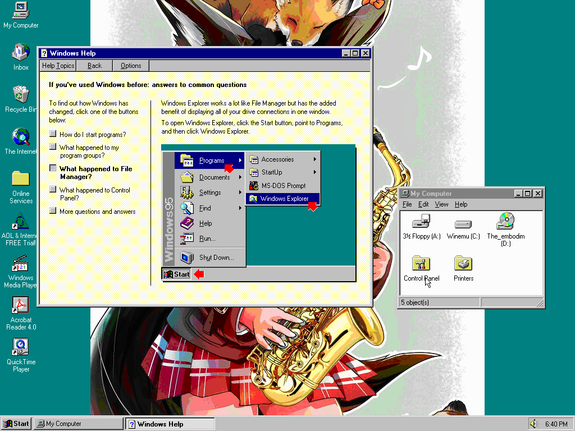Select the Winemu (C:) drive icon
The width and height of the screenshot is (575, 431).
pyautogui.click(x=463, y=223)
